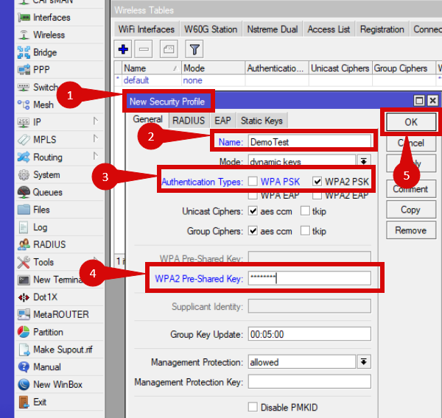442x418 pixels.
Task: Open the Queues sidebar icon
Action: pyautogui.click(x=24, y=192)
